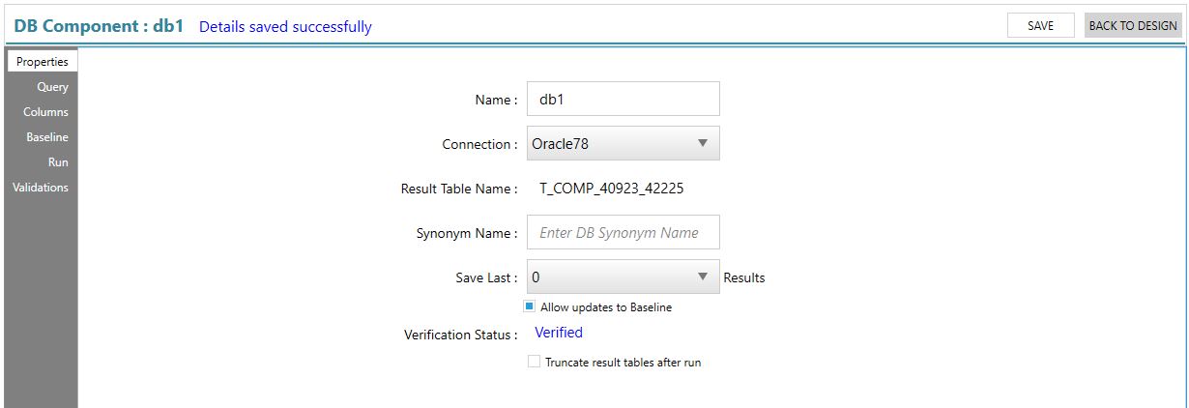Click the 'DB Component : db1' title

tap(99, 26)
